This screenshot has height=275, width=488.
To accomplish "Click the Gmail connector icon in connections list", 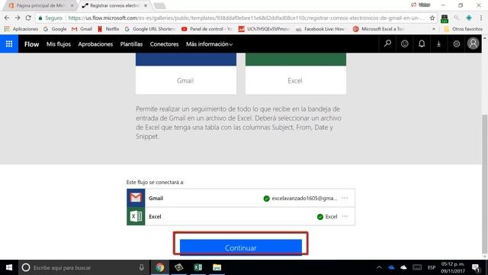I will (x=136, y=198).
